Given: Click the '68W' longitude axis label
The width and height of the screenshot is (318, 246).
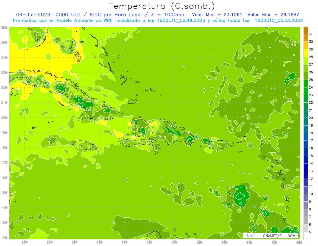Looking at the screenshot, I should (199, 242).
